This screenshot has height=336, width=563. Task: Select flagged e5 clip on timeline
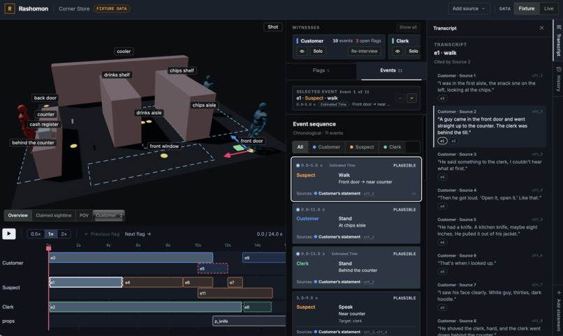click(212, 268)
